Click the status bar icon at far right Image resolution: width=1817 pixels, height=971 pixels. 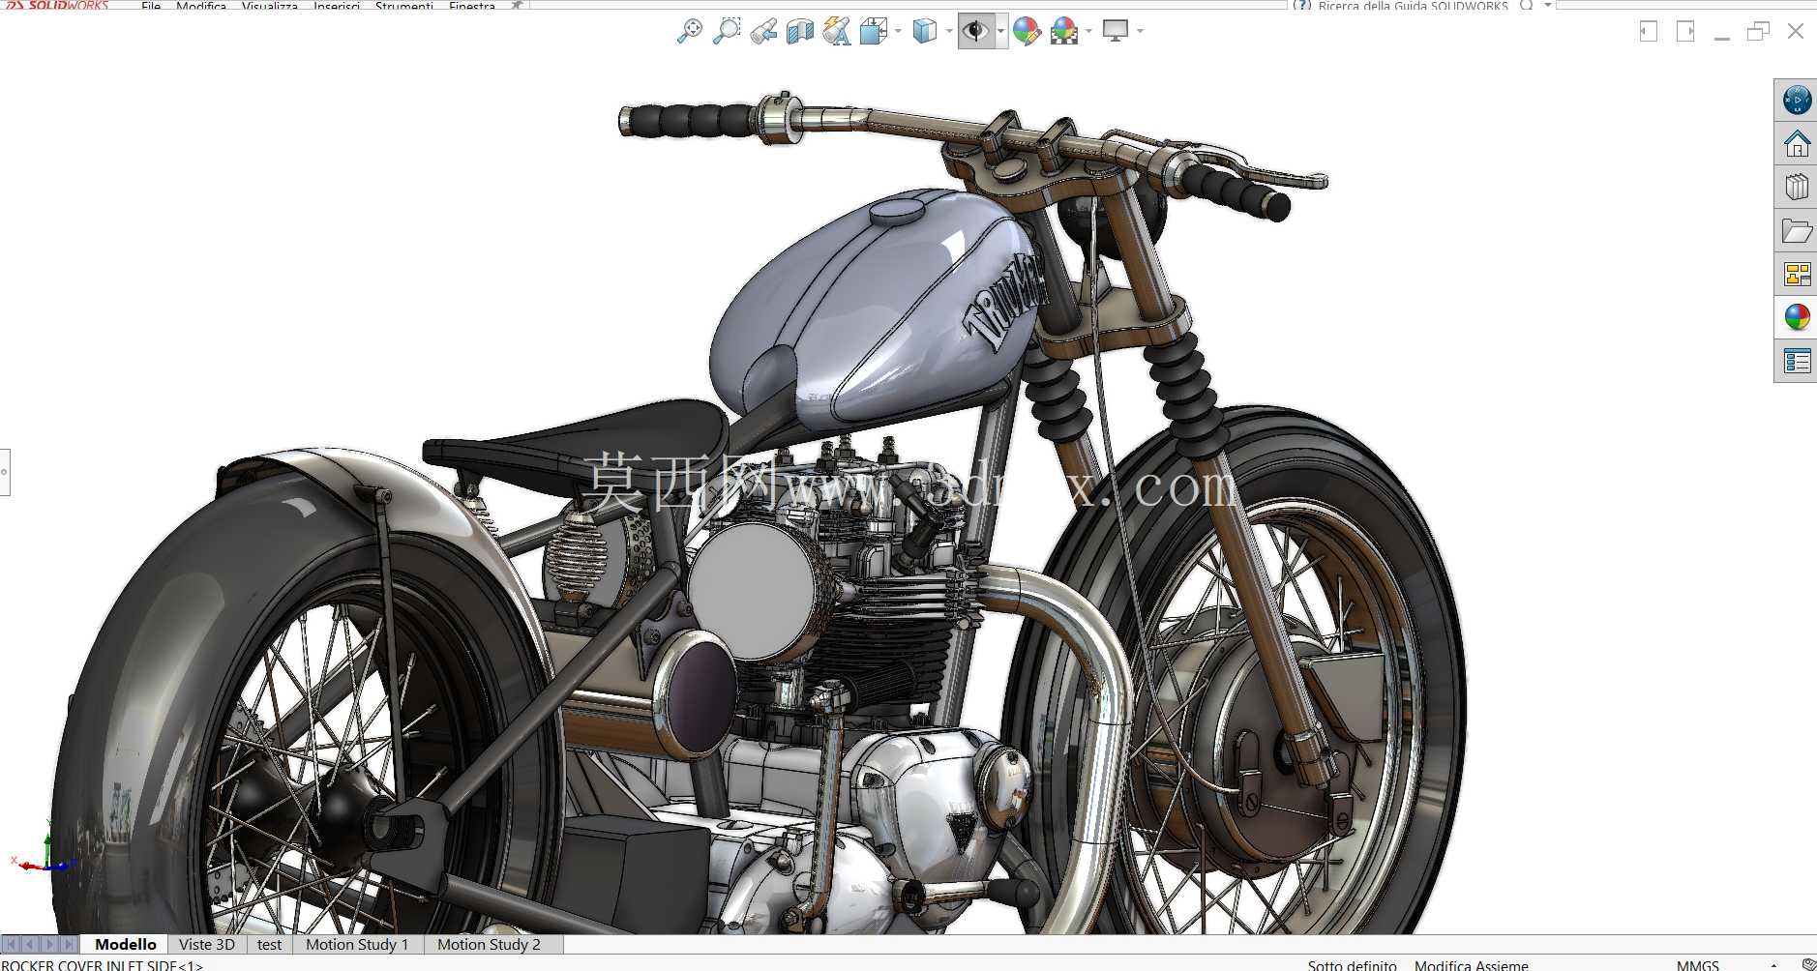(x=1807, y=963)
